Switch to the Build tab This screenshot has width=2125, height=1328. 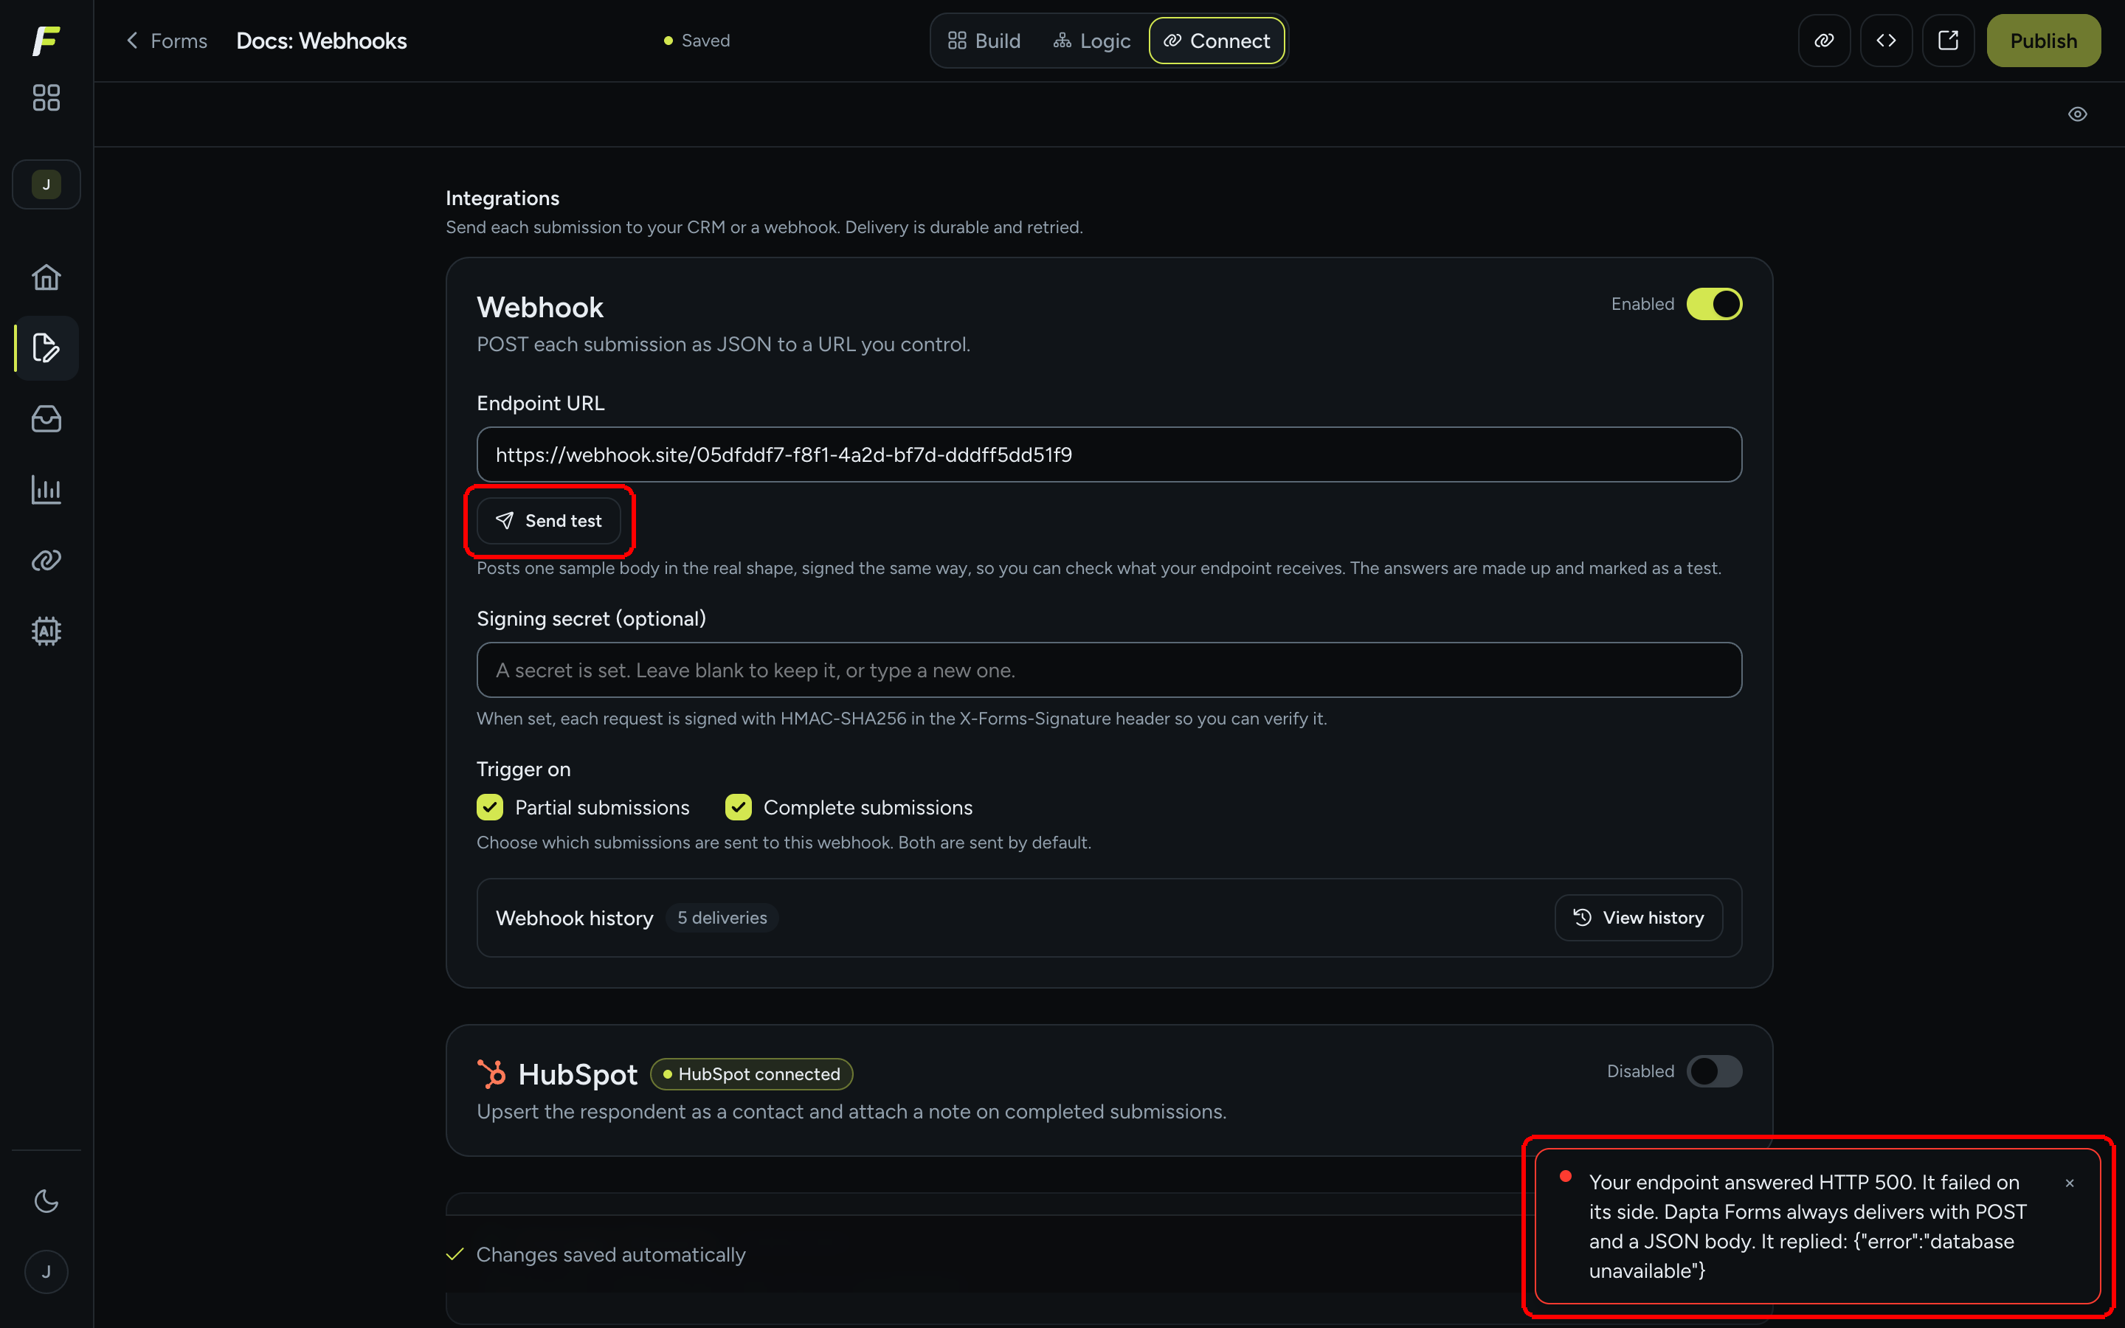tap(984, 41)
